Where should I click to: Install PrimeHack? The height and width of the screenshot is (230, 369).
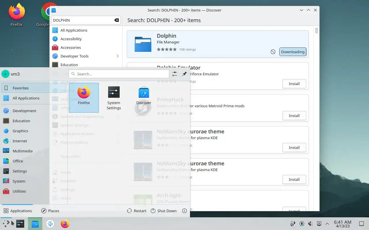coord(294,116)
